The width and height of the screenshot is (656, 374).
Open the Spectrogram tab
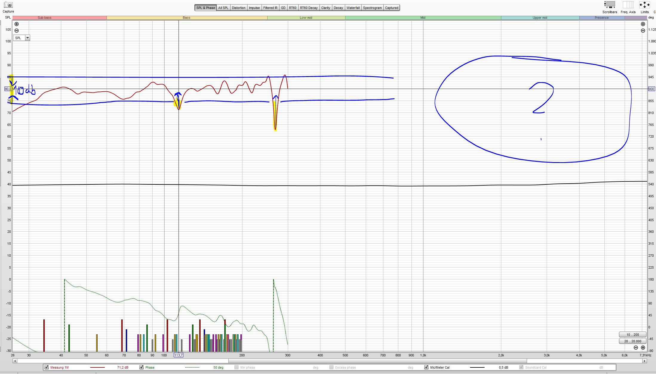(372, 8)
